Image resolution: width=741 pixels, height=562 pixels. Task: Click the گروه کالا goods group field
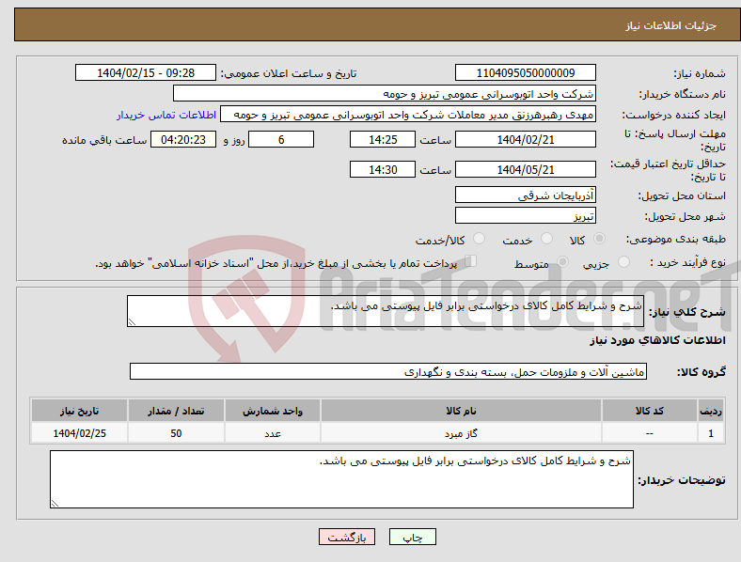388,371
